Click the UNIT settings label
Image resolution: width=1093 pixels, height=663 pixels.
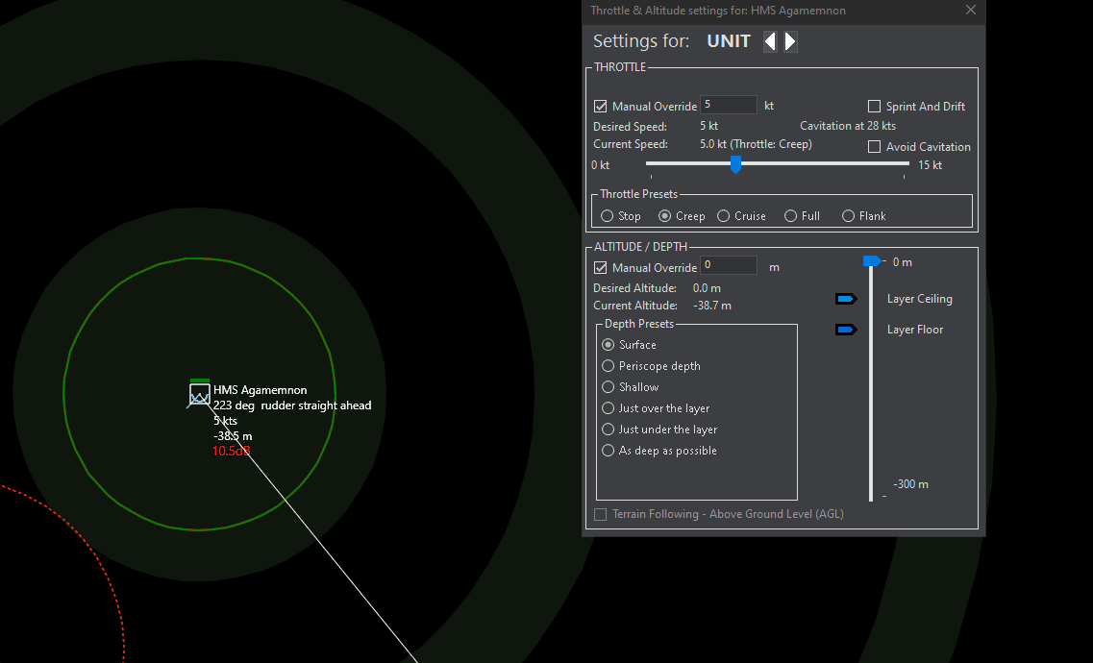(729, 41)
